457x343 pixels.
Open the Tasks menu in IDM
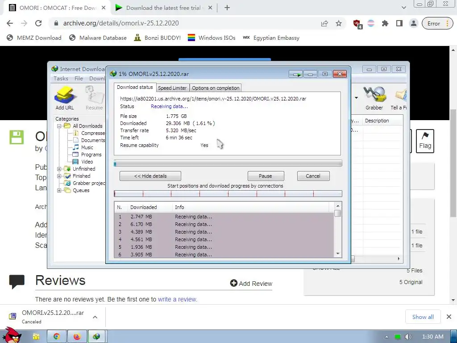[61, 79]
